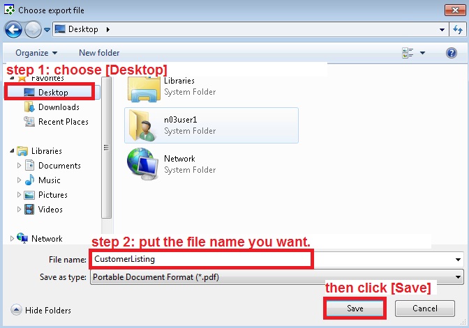
Task: Select Recent Places in Favorites
Action: [x=63, y=122]
